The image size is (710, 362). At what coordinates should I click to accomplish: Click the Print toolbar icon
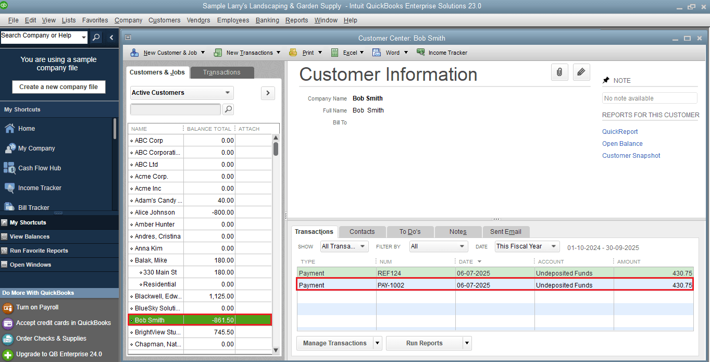pos(307,52)
